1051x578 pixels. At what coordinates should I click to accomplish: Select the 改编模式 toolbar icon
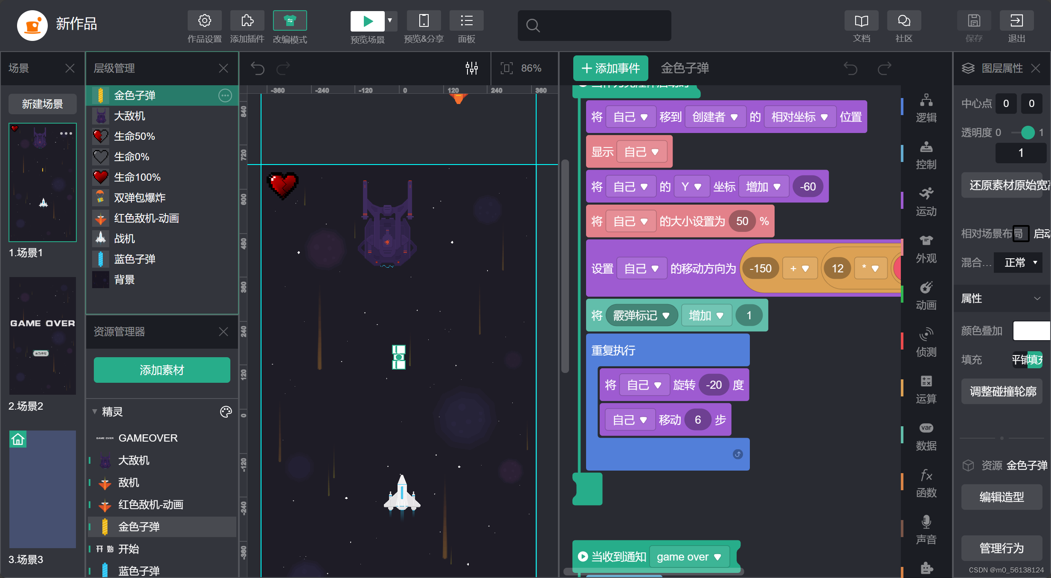coord(290,20)
